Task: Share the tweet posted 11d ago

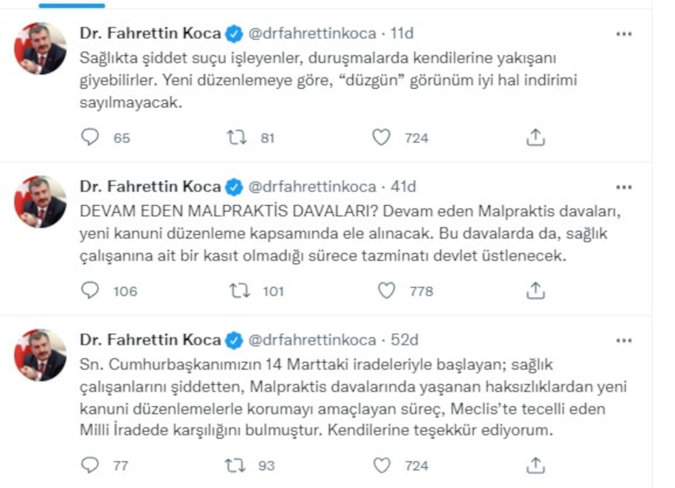Action: pyautogui.click(x=535, y=138)
